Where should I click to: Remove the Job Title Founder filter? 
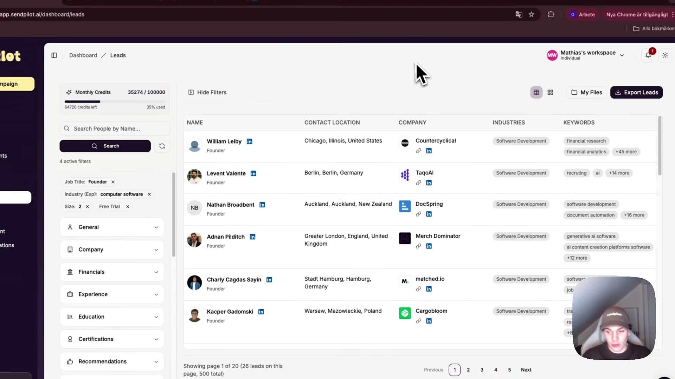click(x=113, y=182)
